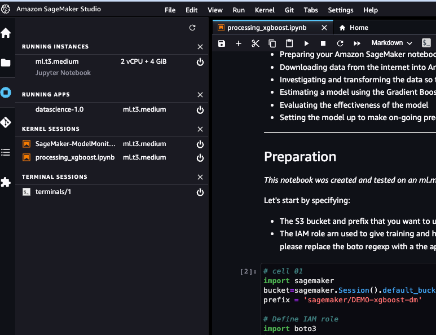Shut down all Terminal Sessions

[x=200, y=177]
